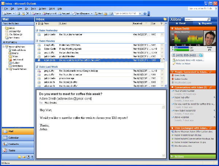Click magnifier in Files Exchanged with Adam header
Image resolution: width=219 pixels, height=166 pixels.
(x=211, y=128)
